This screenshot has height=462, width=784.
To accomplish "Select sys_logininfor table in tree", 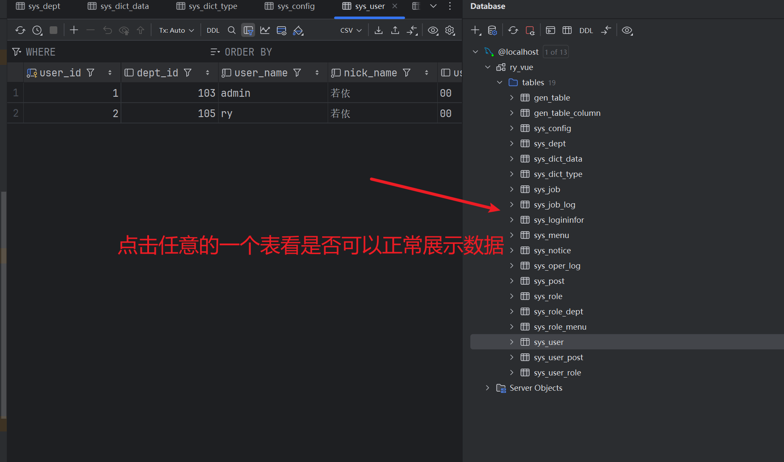I will (x=559, y=220).
